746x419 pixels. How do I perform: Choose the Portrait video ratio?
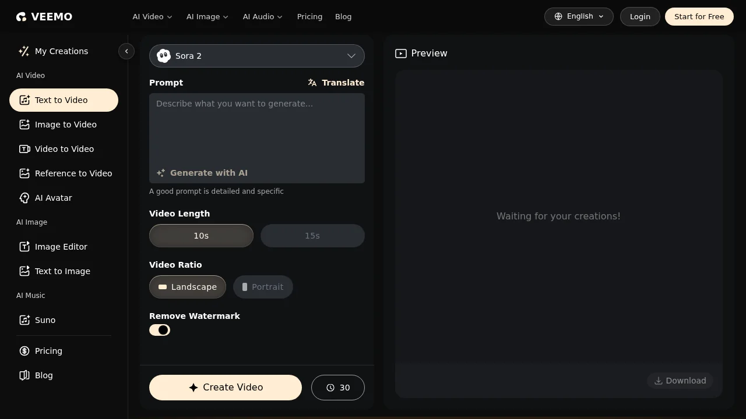(x=263, y=287)
